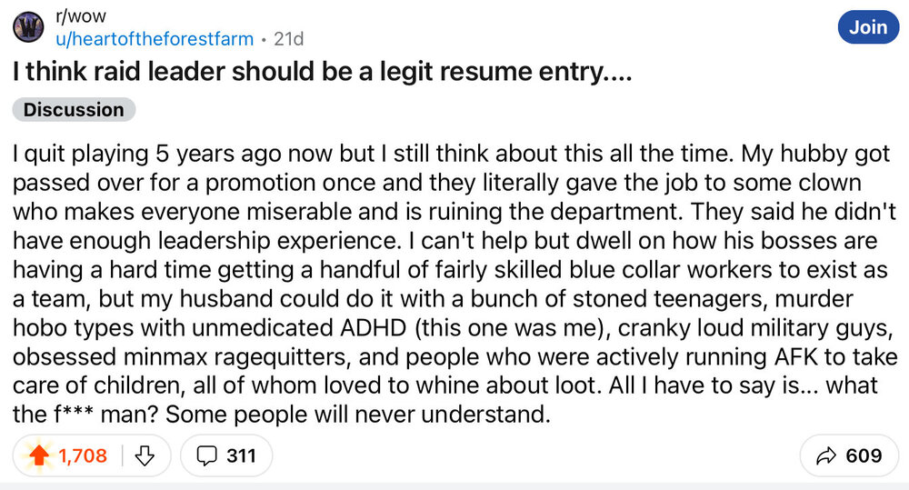Select the Discussion flair tag

(x=74, y=110)
